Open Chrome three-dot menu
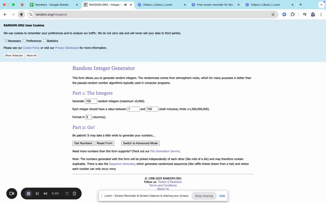Viewport: 326px width, 203px height. click(x=321, y=14)
